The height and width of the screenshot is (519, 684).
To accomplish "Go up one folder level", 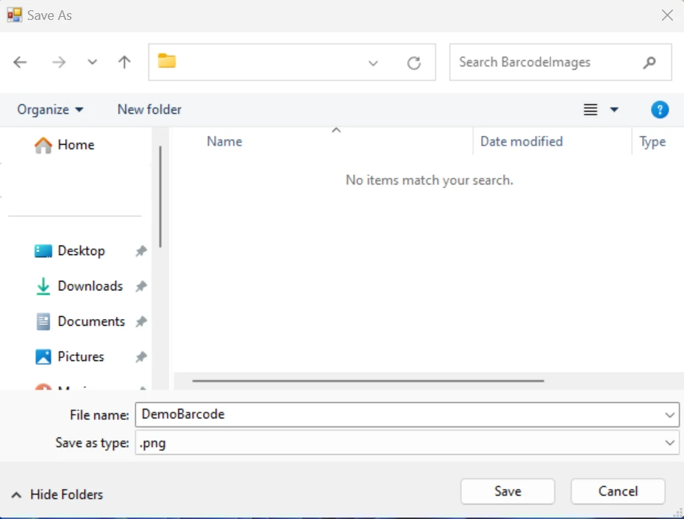I will 124,62.
